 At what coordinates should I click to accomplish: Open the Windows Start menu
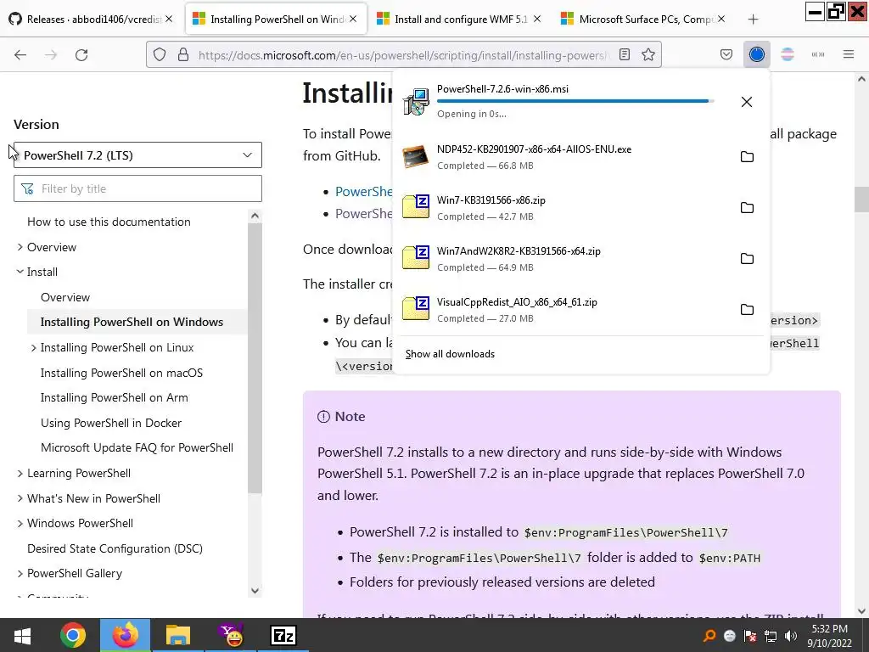click(21, 635)
